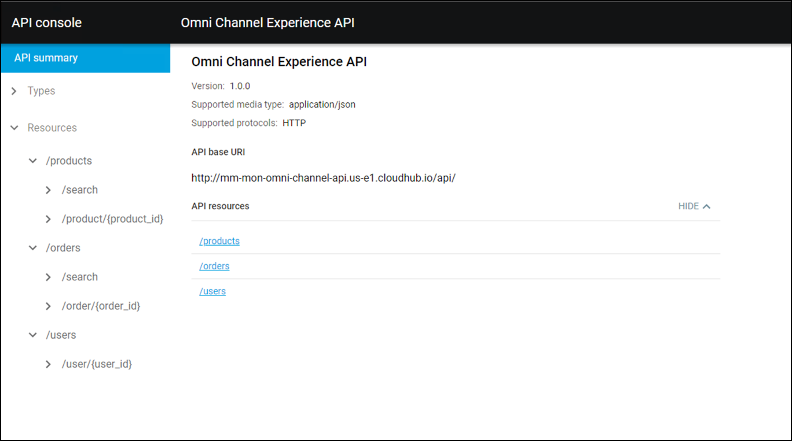
Task: Open /user/{user_id} resource in sidebar
Action: click(97, 364)
